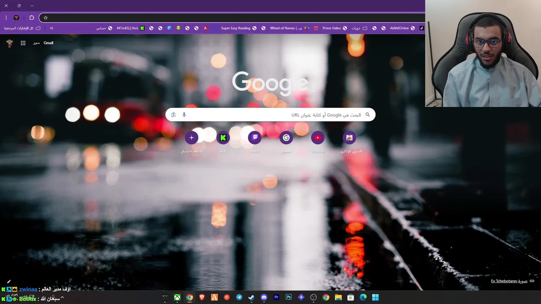Open Xbox app from the taskbar
This screenshot has height=304, width=541.
pyautogui.click(x=178, y=297)
